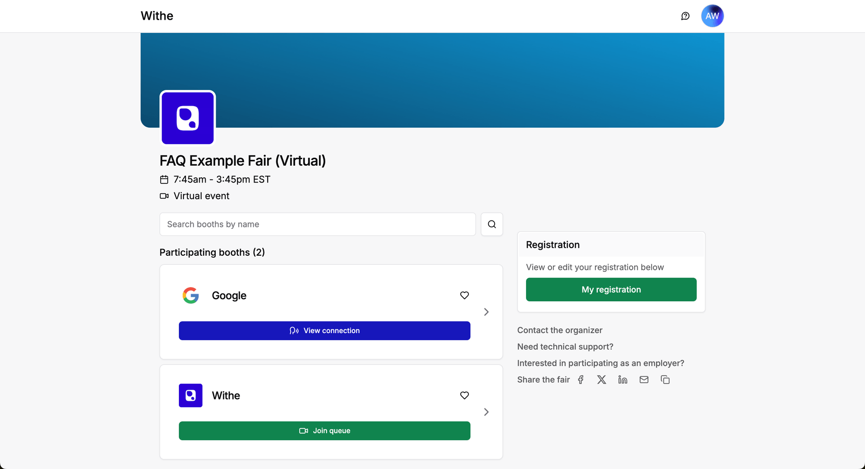The image size is (865, 469).
Task: Focus the Search booths by name field
Action: click(x=318, y=224)
